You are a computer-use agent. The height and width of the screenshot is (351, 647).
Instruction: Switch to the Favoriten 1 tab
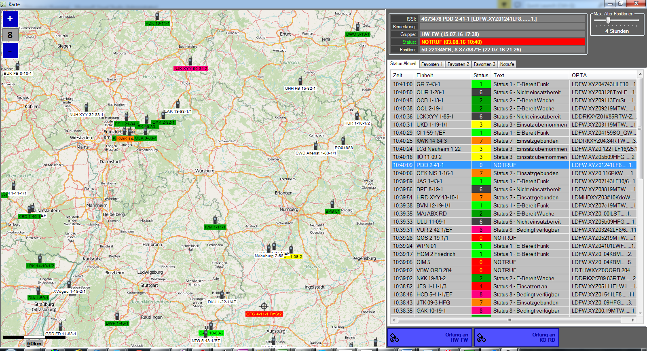[432, 64]
